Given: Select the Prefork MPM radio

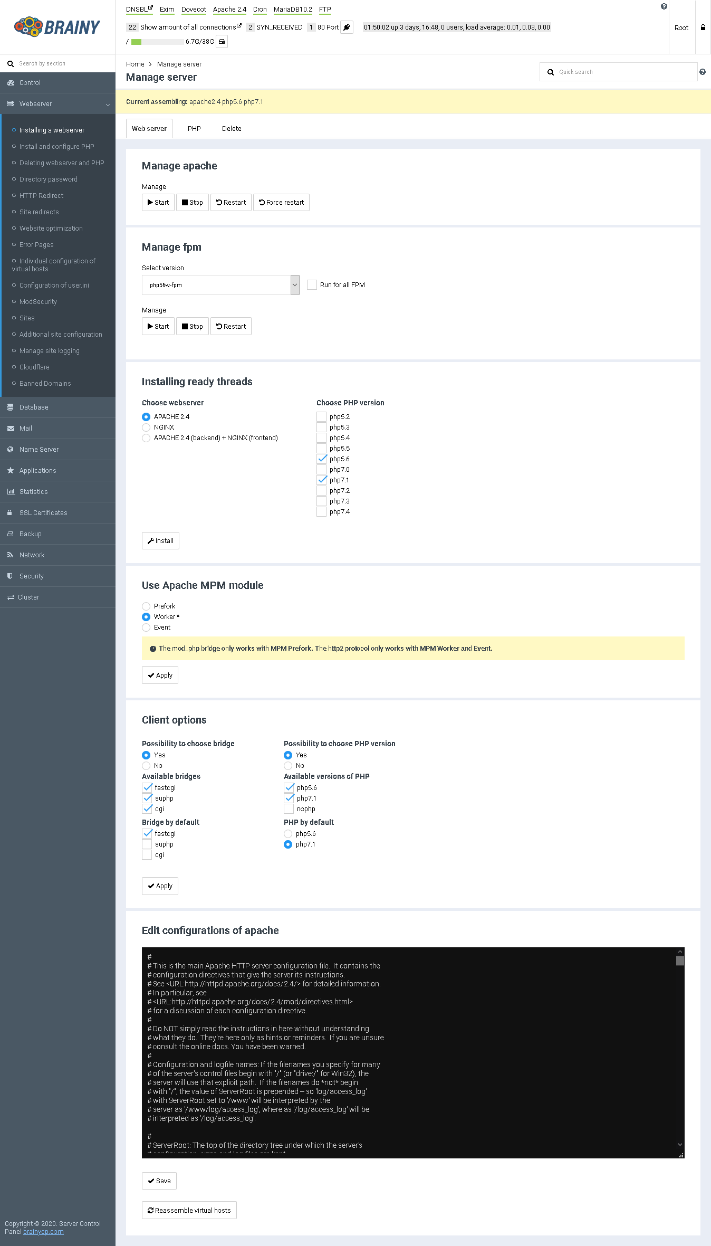Looking at the screenshot, I should click(146, 606).
